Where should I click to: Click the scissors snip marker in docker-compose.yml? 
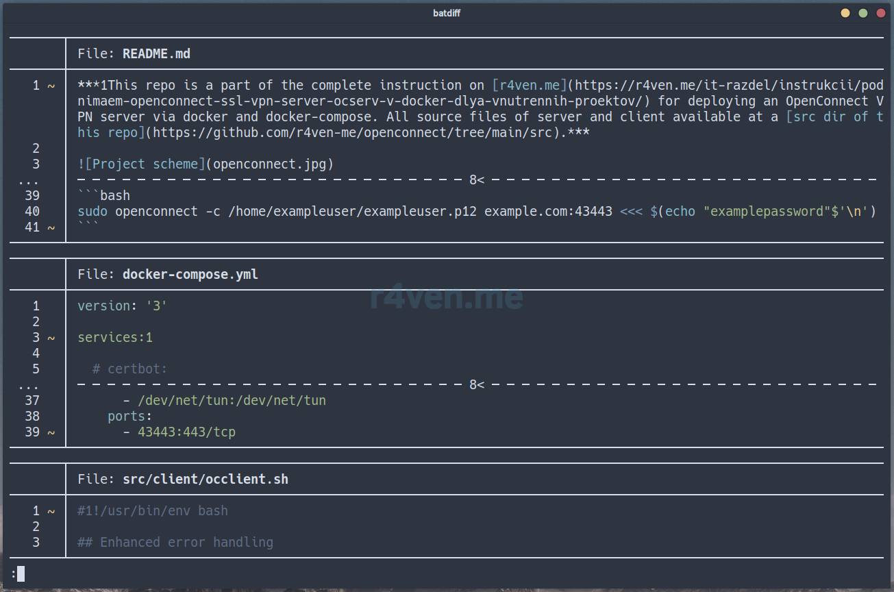(476, 385)
